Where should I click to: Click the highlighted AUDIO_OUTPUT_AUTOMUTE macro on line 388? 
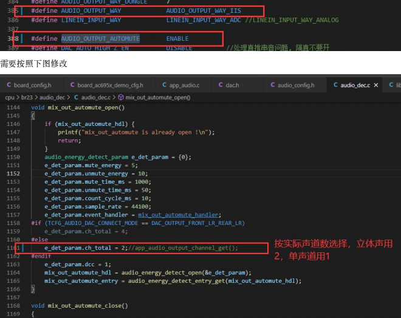(x=100, y=39)
